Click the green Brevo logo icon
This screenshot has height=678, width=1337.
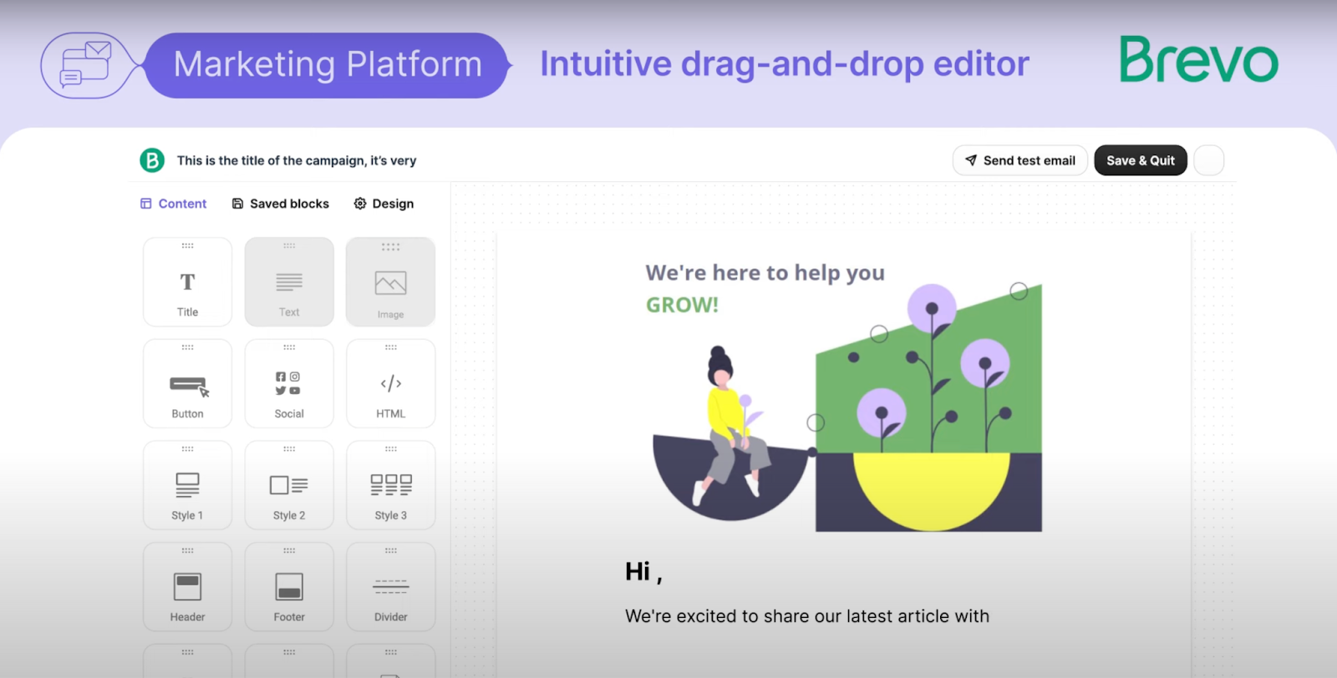(152, 160)
